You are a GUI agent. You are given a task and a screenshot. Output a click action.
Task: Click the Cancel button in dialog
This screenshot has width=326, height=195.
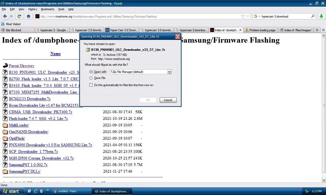tap(168, 100)
